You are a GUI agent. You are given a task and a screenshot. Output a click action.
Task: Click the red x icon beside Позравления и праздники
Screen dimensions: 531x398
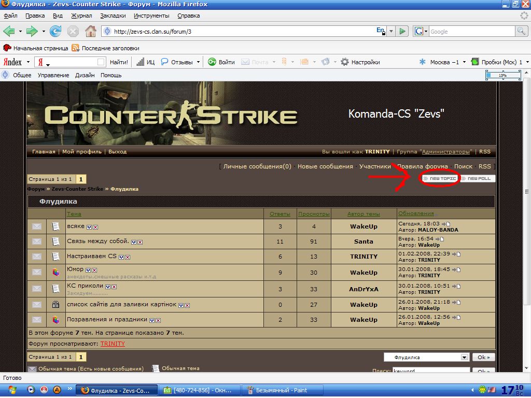(x=158, y=320)
